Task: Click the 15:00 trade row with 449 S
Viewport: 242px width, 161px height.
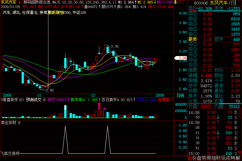Action: click(213, 154)
